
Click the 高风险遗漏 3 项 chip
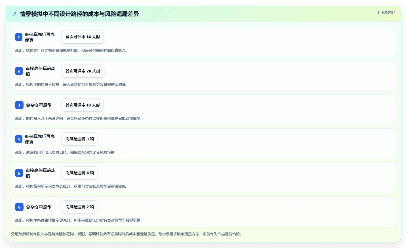80,139
